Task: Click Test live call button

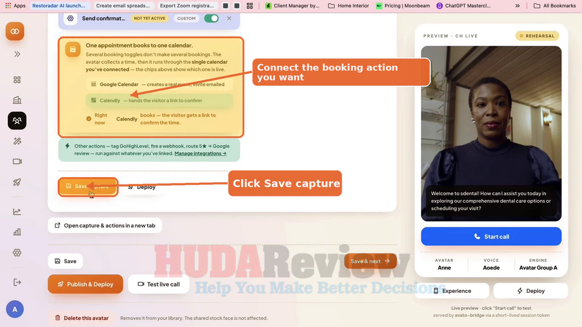Action: (159, 284)
